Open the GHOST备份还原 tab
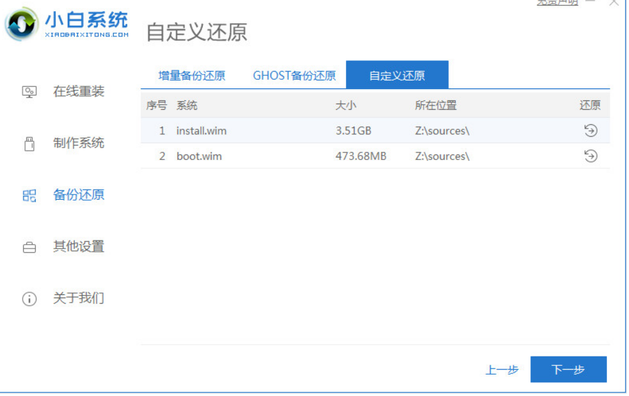629x396 pixels. 294,76
